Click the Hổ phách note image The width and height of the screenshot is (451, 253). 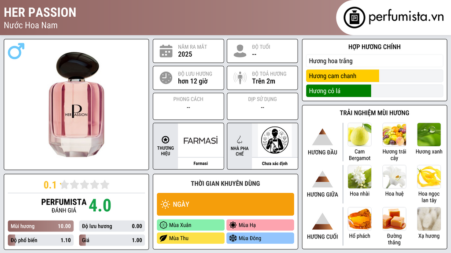[x=359, y=219]
